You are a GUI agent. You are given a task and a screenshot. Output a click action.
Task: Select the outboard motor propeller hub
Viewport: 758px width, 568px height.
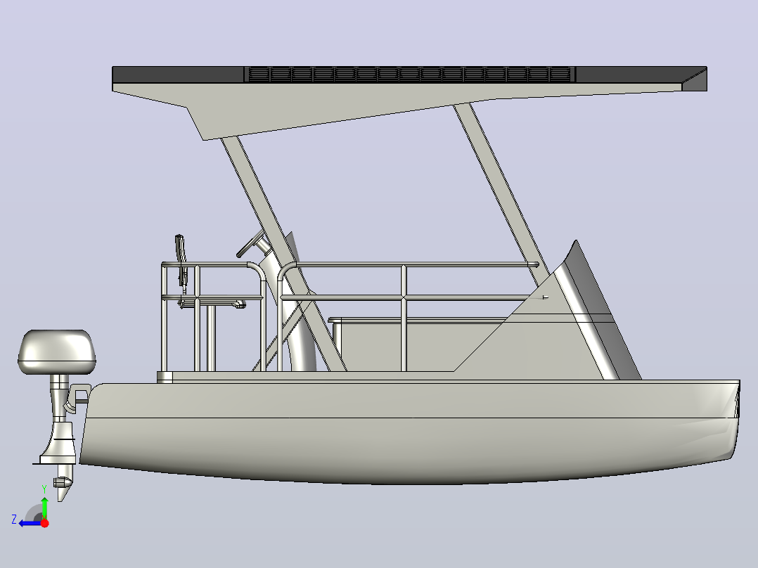pyautogui.click(x=63, y=482)
